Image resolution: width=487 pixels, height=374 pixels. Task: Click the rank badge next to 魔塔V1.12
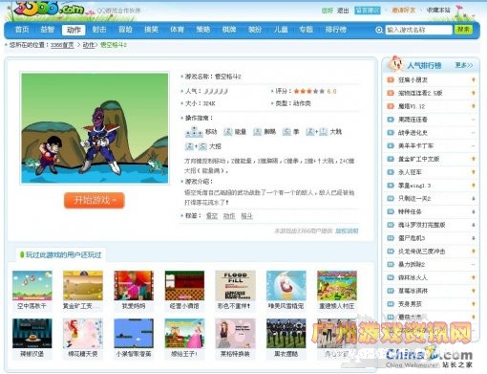[391, 106]
